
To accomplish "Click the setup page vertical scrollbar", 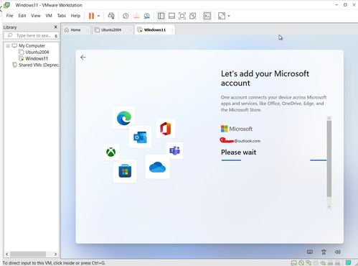I will coord(329,159).
